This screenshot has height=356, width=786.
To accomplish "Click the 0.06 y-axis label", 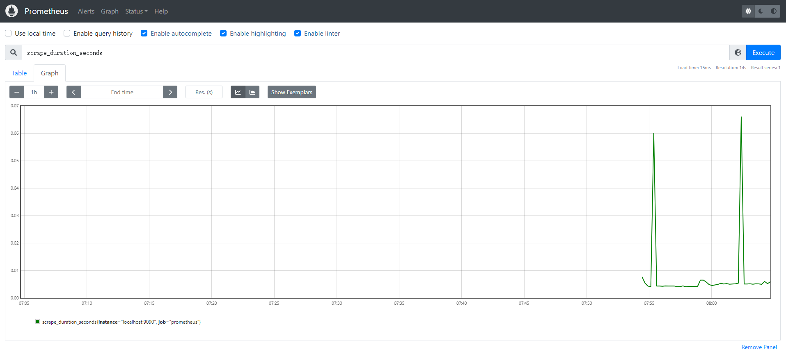I will 15,133.
